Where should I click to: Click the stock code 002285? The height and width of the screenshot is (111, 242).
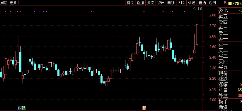235,4
